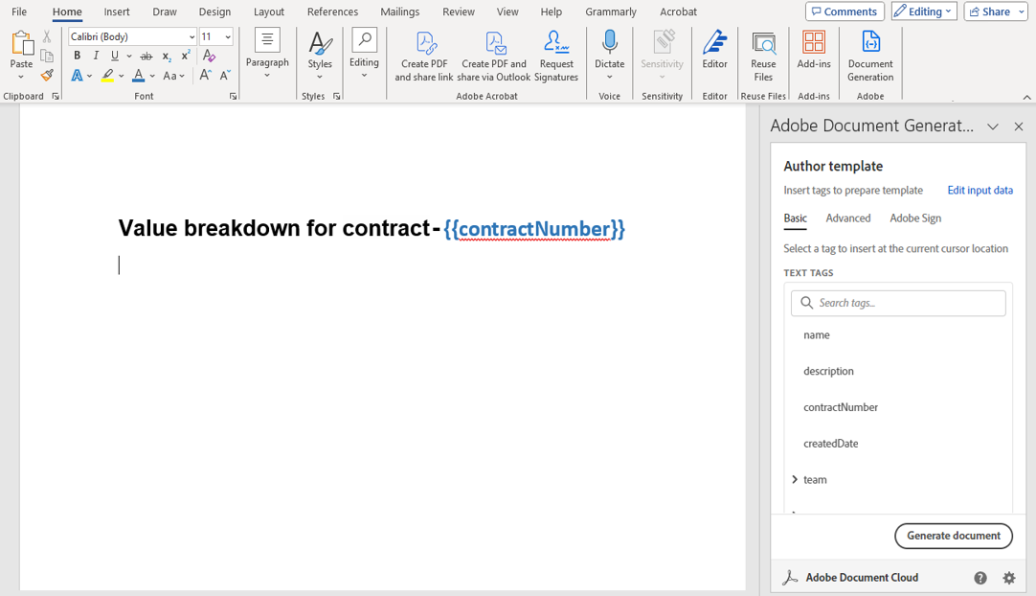The image size is (1036, 596).
Task: Start voice Dictate
Action: (x=609, y=56)
